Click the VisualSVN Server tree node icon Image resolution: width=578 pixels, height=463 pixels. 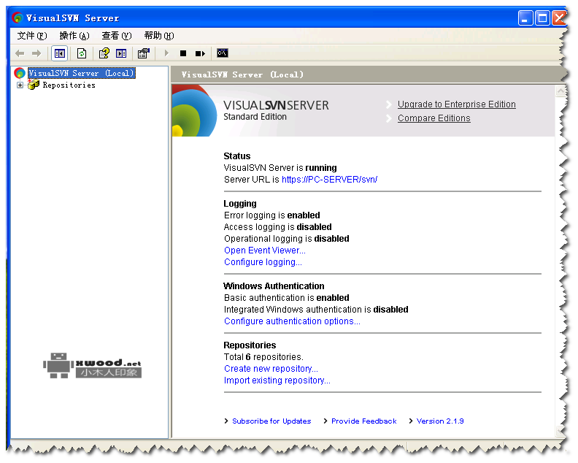click(20, 73)
